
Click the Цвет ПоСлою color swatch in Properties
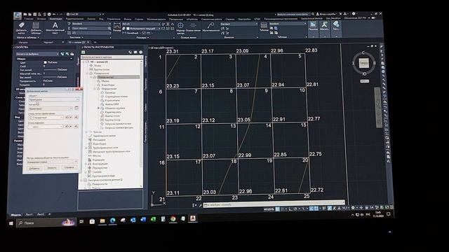click(x=45, y=62)
